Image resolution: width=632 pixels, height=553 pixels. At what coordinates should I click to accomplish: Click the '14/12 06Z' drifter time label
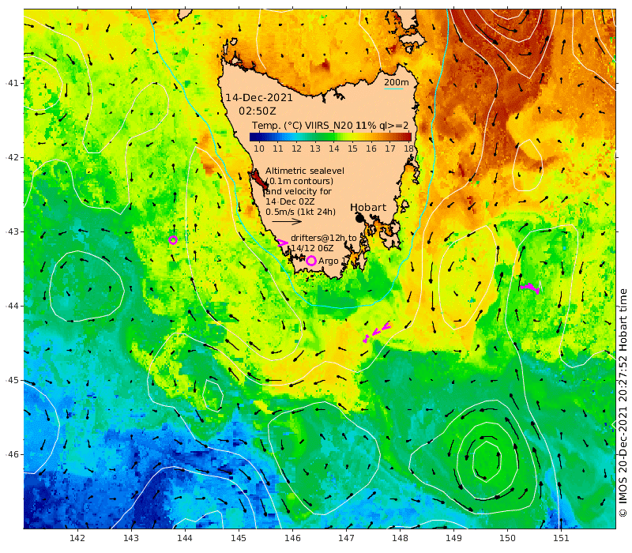[x=312, y=248]
